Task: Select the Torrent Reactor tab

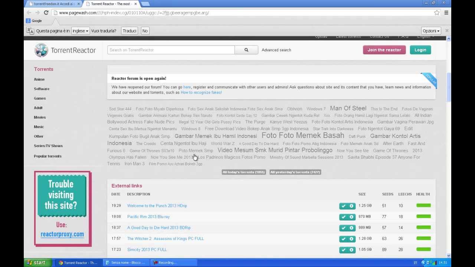Action: [x=111, y=4]
